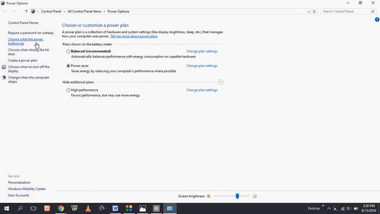
Task: Click the low brightness sun icon
Action: point(208,196)
